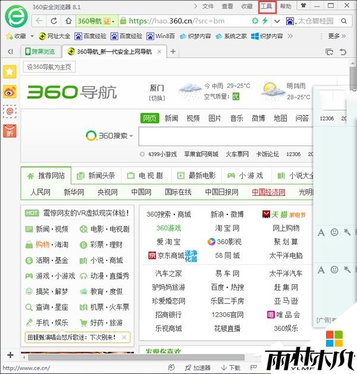Click the skin shirt icon in title bar
The width and height of the screenshot is (357, 374).
point(303,7)
